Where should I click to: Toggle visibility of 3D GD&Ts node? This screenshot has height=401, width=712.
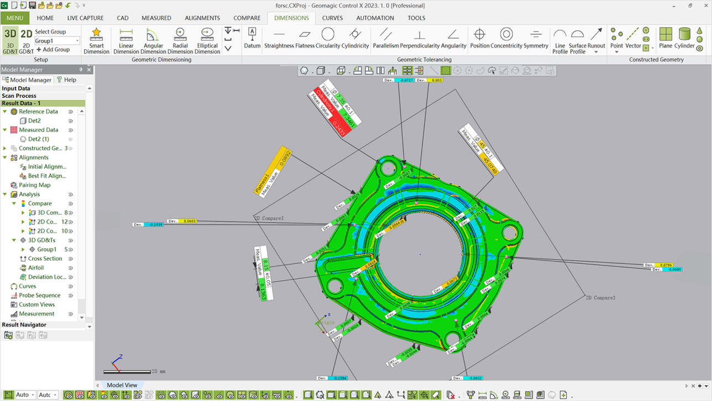(71, 240)
